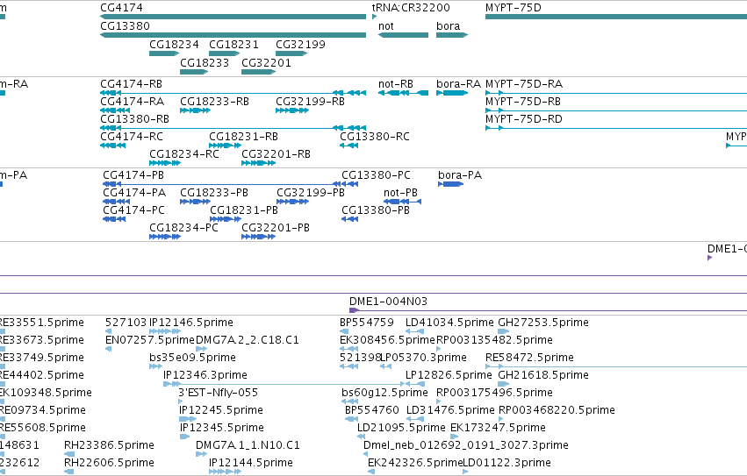Click the not-RB transcript
This screenshot has width=747, height=476.
(x=403, y=93)
